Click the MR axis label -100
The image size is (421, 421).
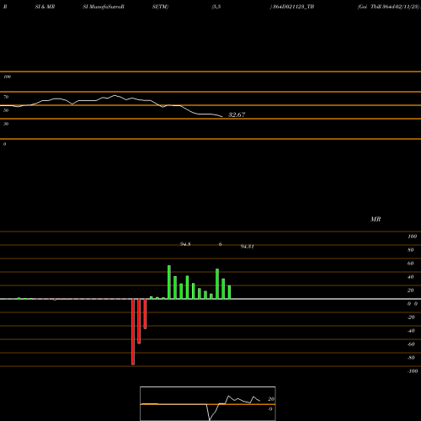coord(413,371)
